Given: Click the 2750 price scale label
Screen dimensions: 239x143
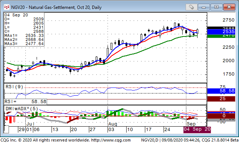Looking at the screenshot, I should click(229, 20).
